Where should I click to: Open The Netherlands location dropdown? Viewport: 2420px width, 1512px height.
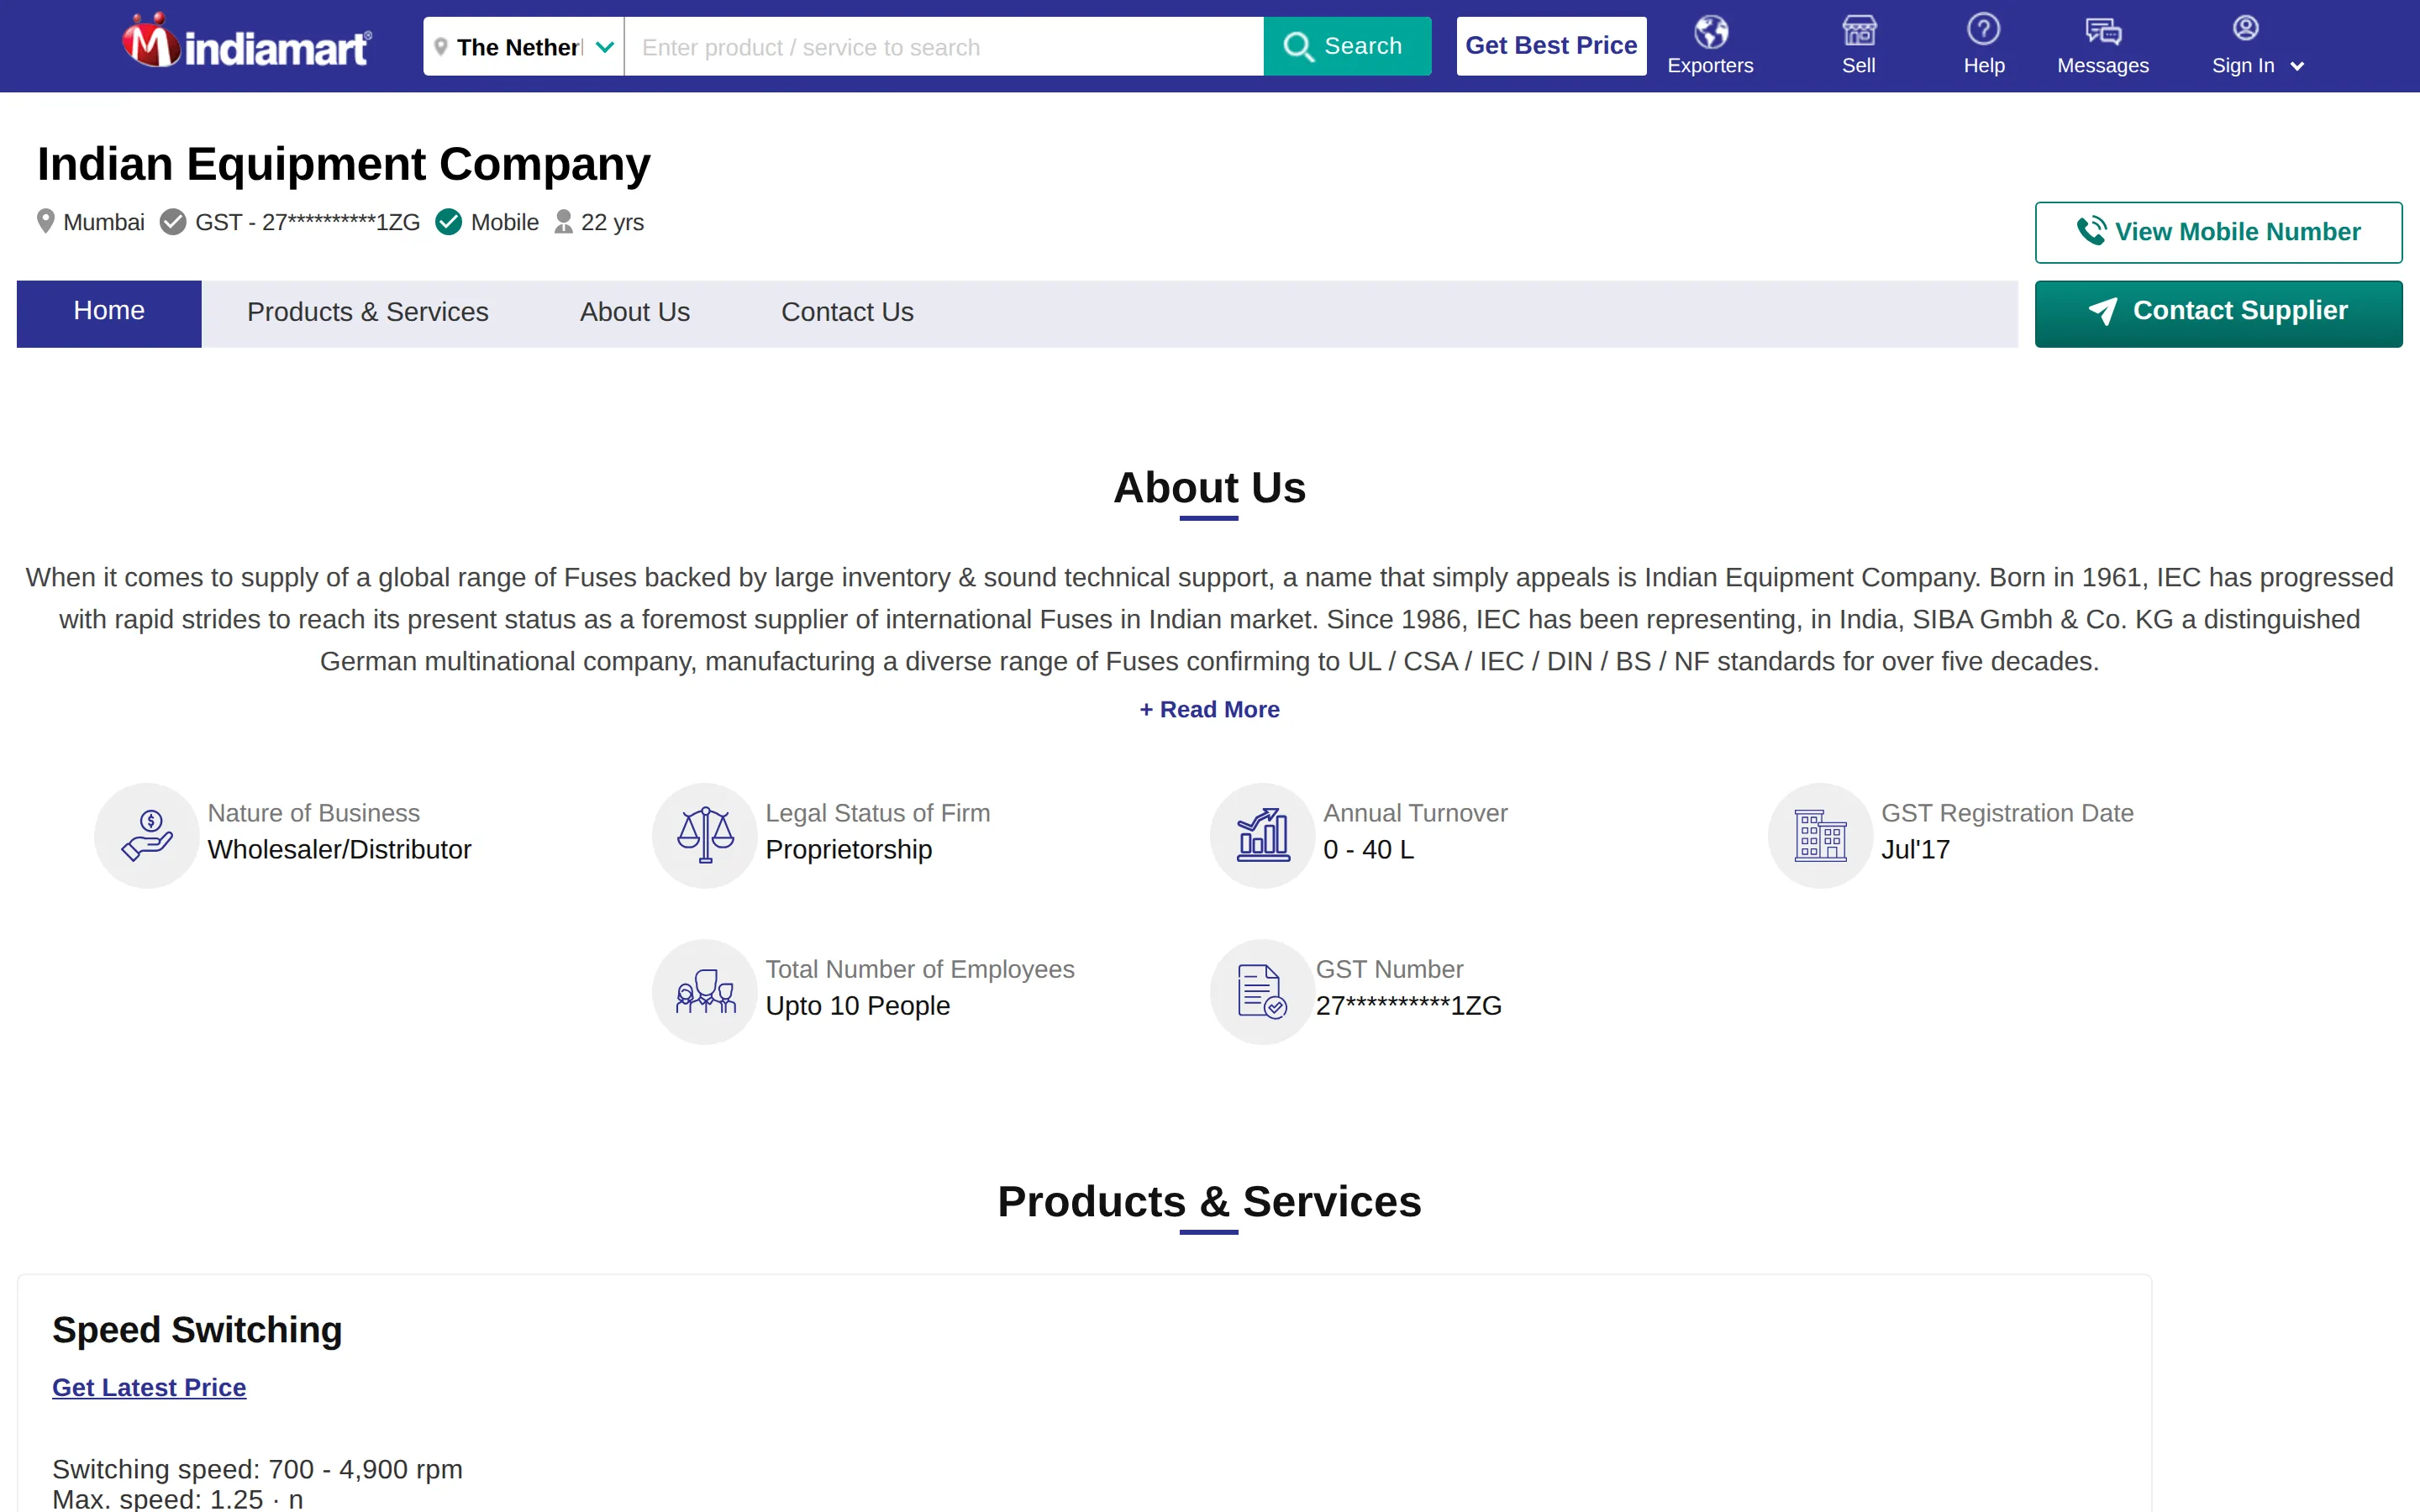click(x=523, y=47)
